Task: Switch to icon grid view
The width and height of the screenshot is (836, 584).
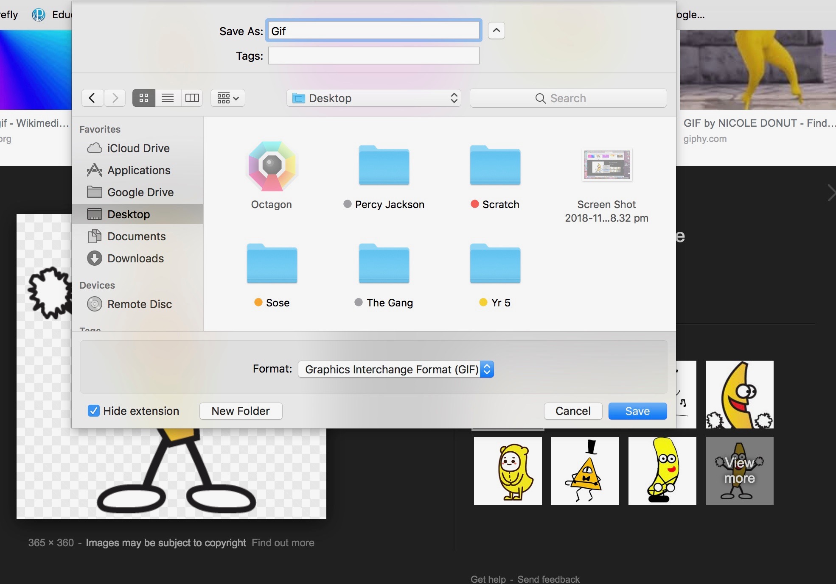Action: tap(144, 98)
